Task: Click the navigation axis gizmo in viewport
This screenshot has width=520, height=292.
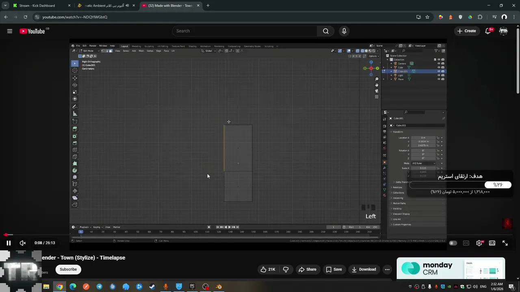Action: tap(371, 68)
